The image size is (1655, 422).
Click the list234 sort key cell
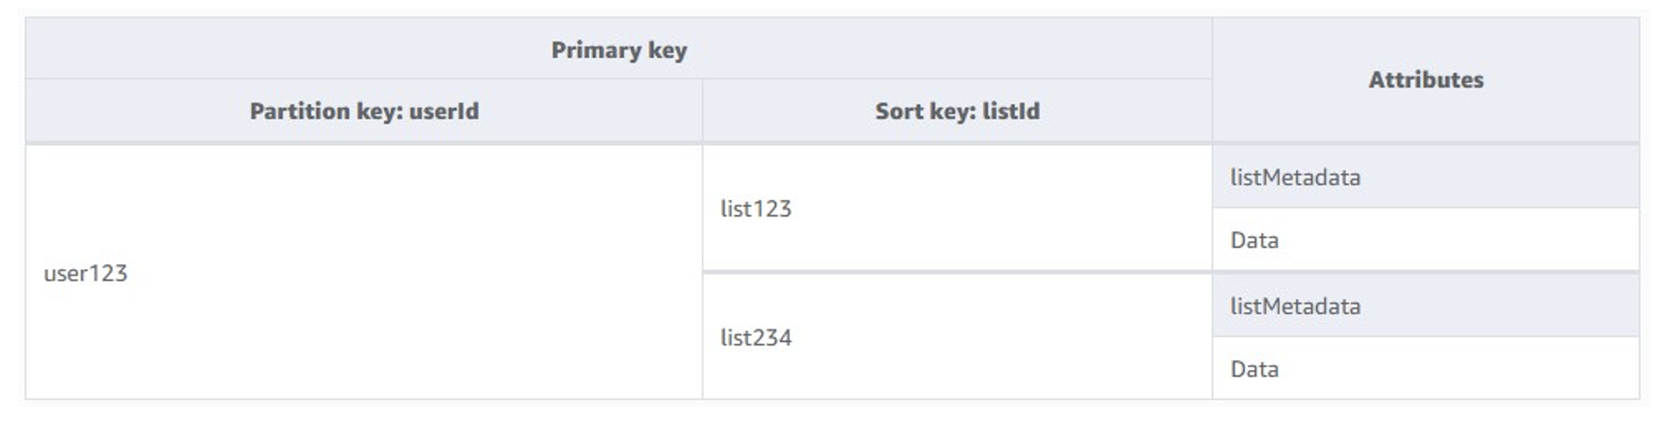coord(957,337)
